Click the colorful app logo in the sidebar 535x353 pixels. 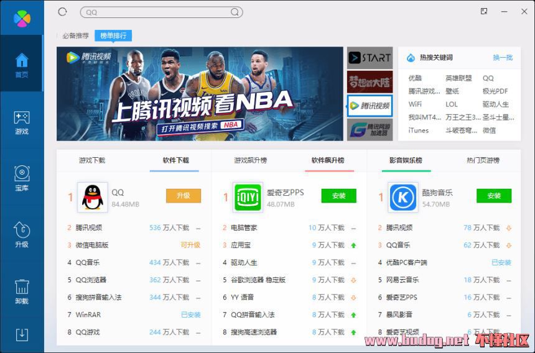(x=22, y=18)
